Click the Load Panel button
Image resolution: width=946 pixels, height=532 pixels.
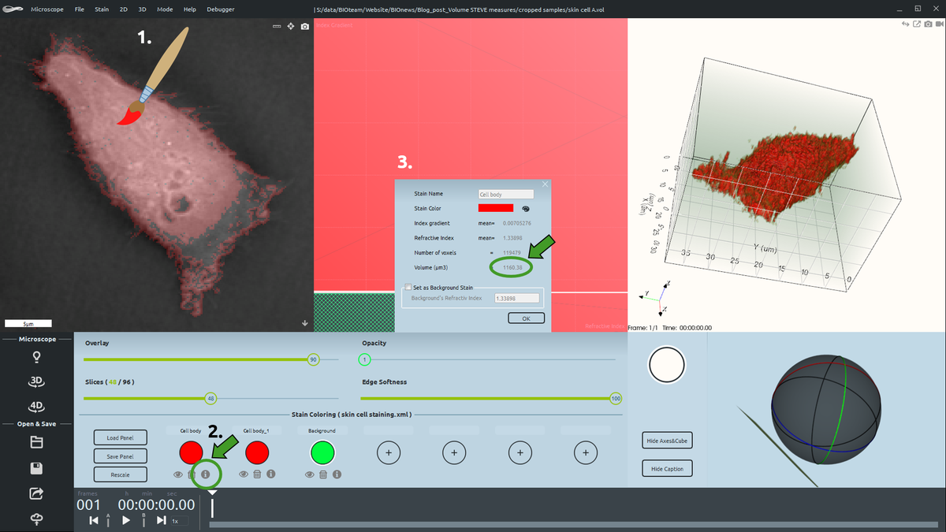(120, 437)
